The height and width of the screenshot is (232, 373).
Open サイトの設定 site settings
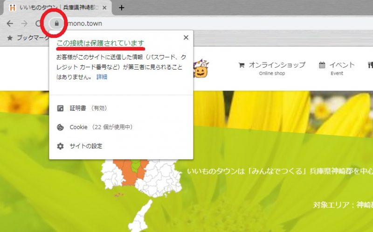coord(86,146)
